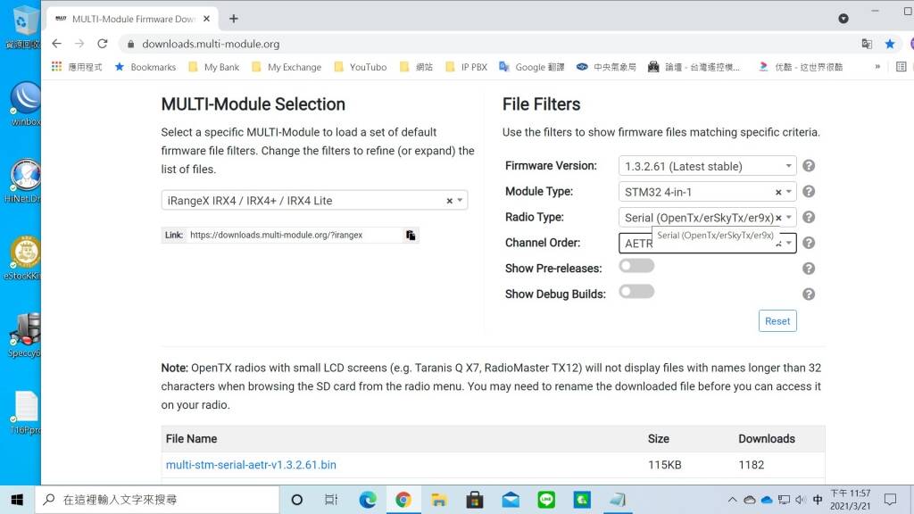Screen dimensions: 914x514
Task: Open the notification center icon
Action: [x=890, y=500]
